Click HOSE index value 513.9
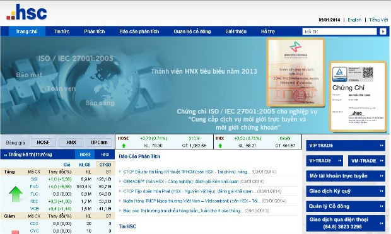Image resolution: width=391 pixels, height=234 pixels. coord(194,139)
